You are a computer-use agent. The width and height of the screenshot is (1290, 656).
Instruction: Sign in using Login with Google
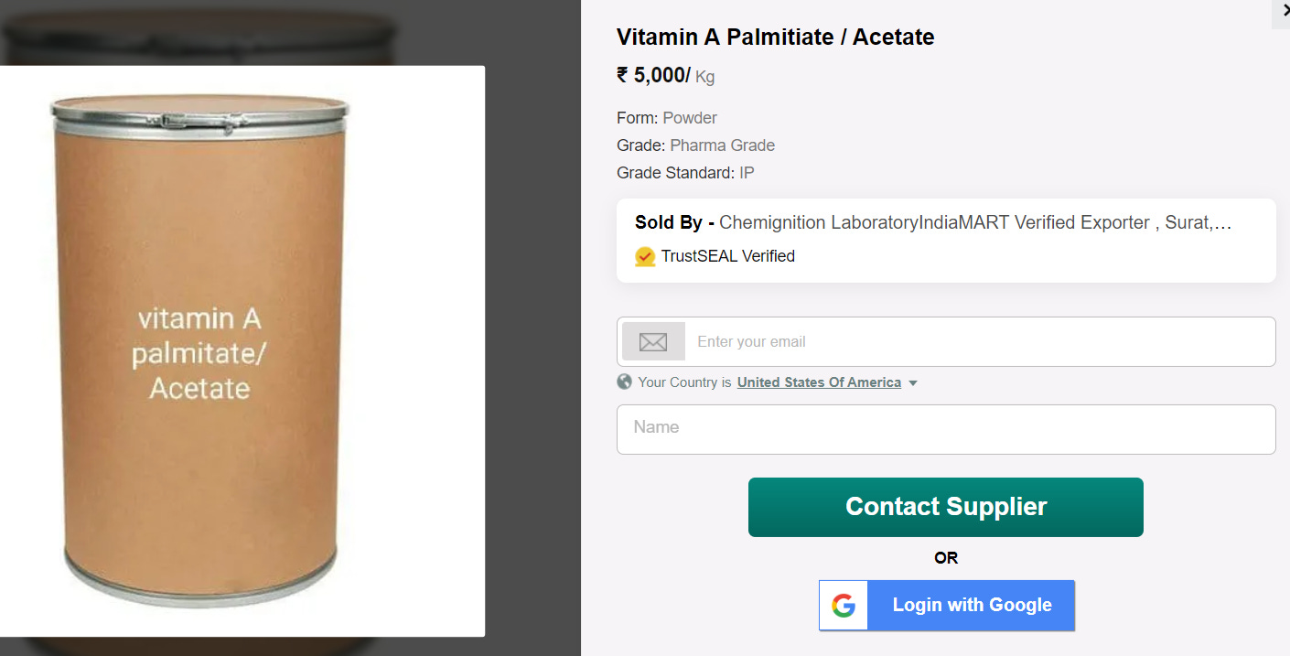[972, 606]
